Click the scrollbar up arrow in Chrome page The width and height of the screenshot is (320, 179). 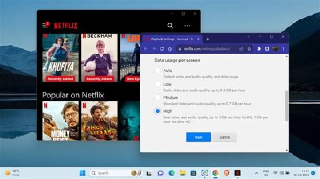pos(287,56)
